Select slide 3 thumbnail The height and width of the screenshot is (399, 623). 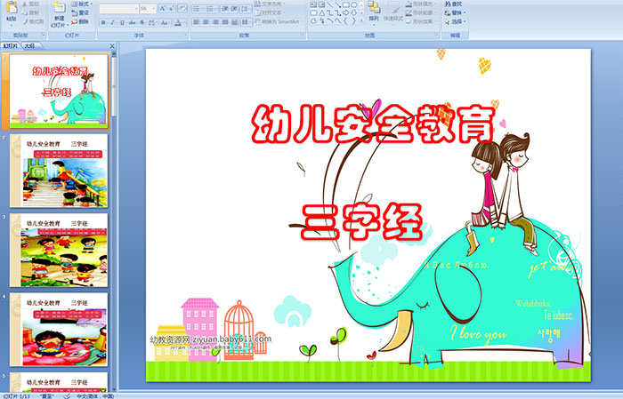59,251
